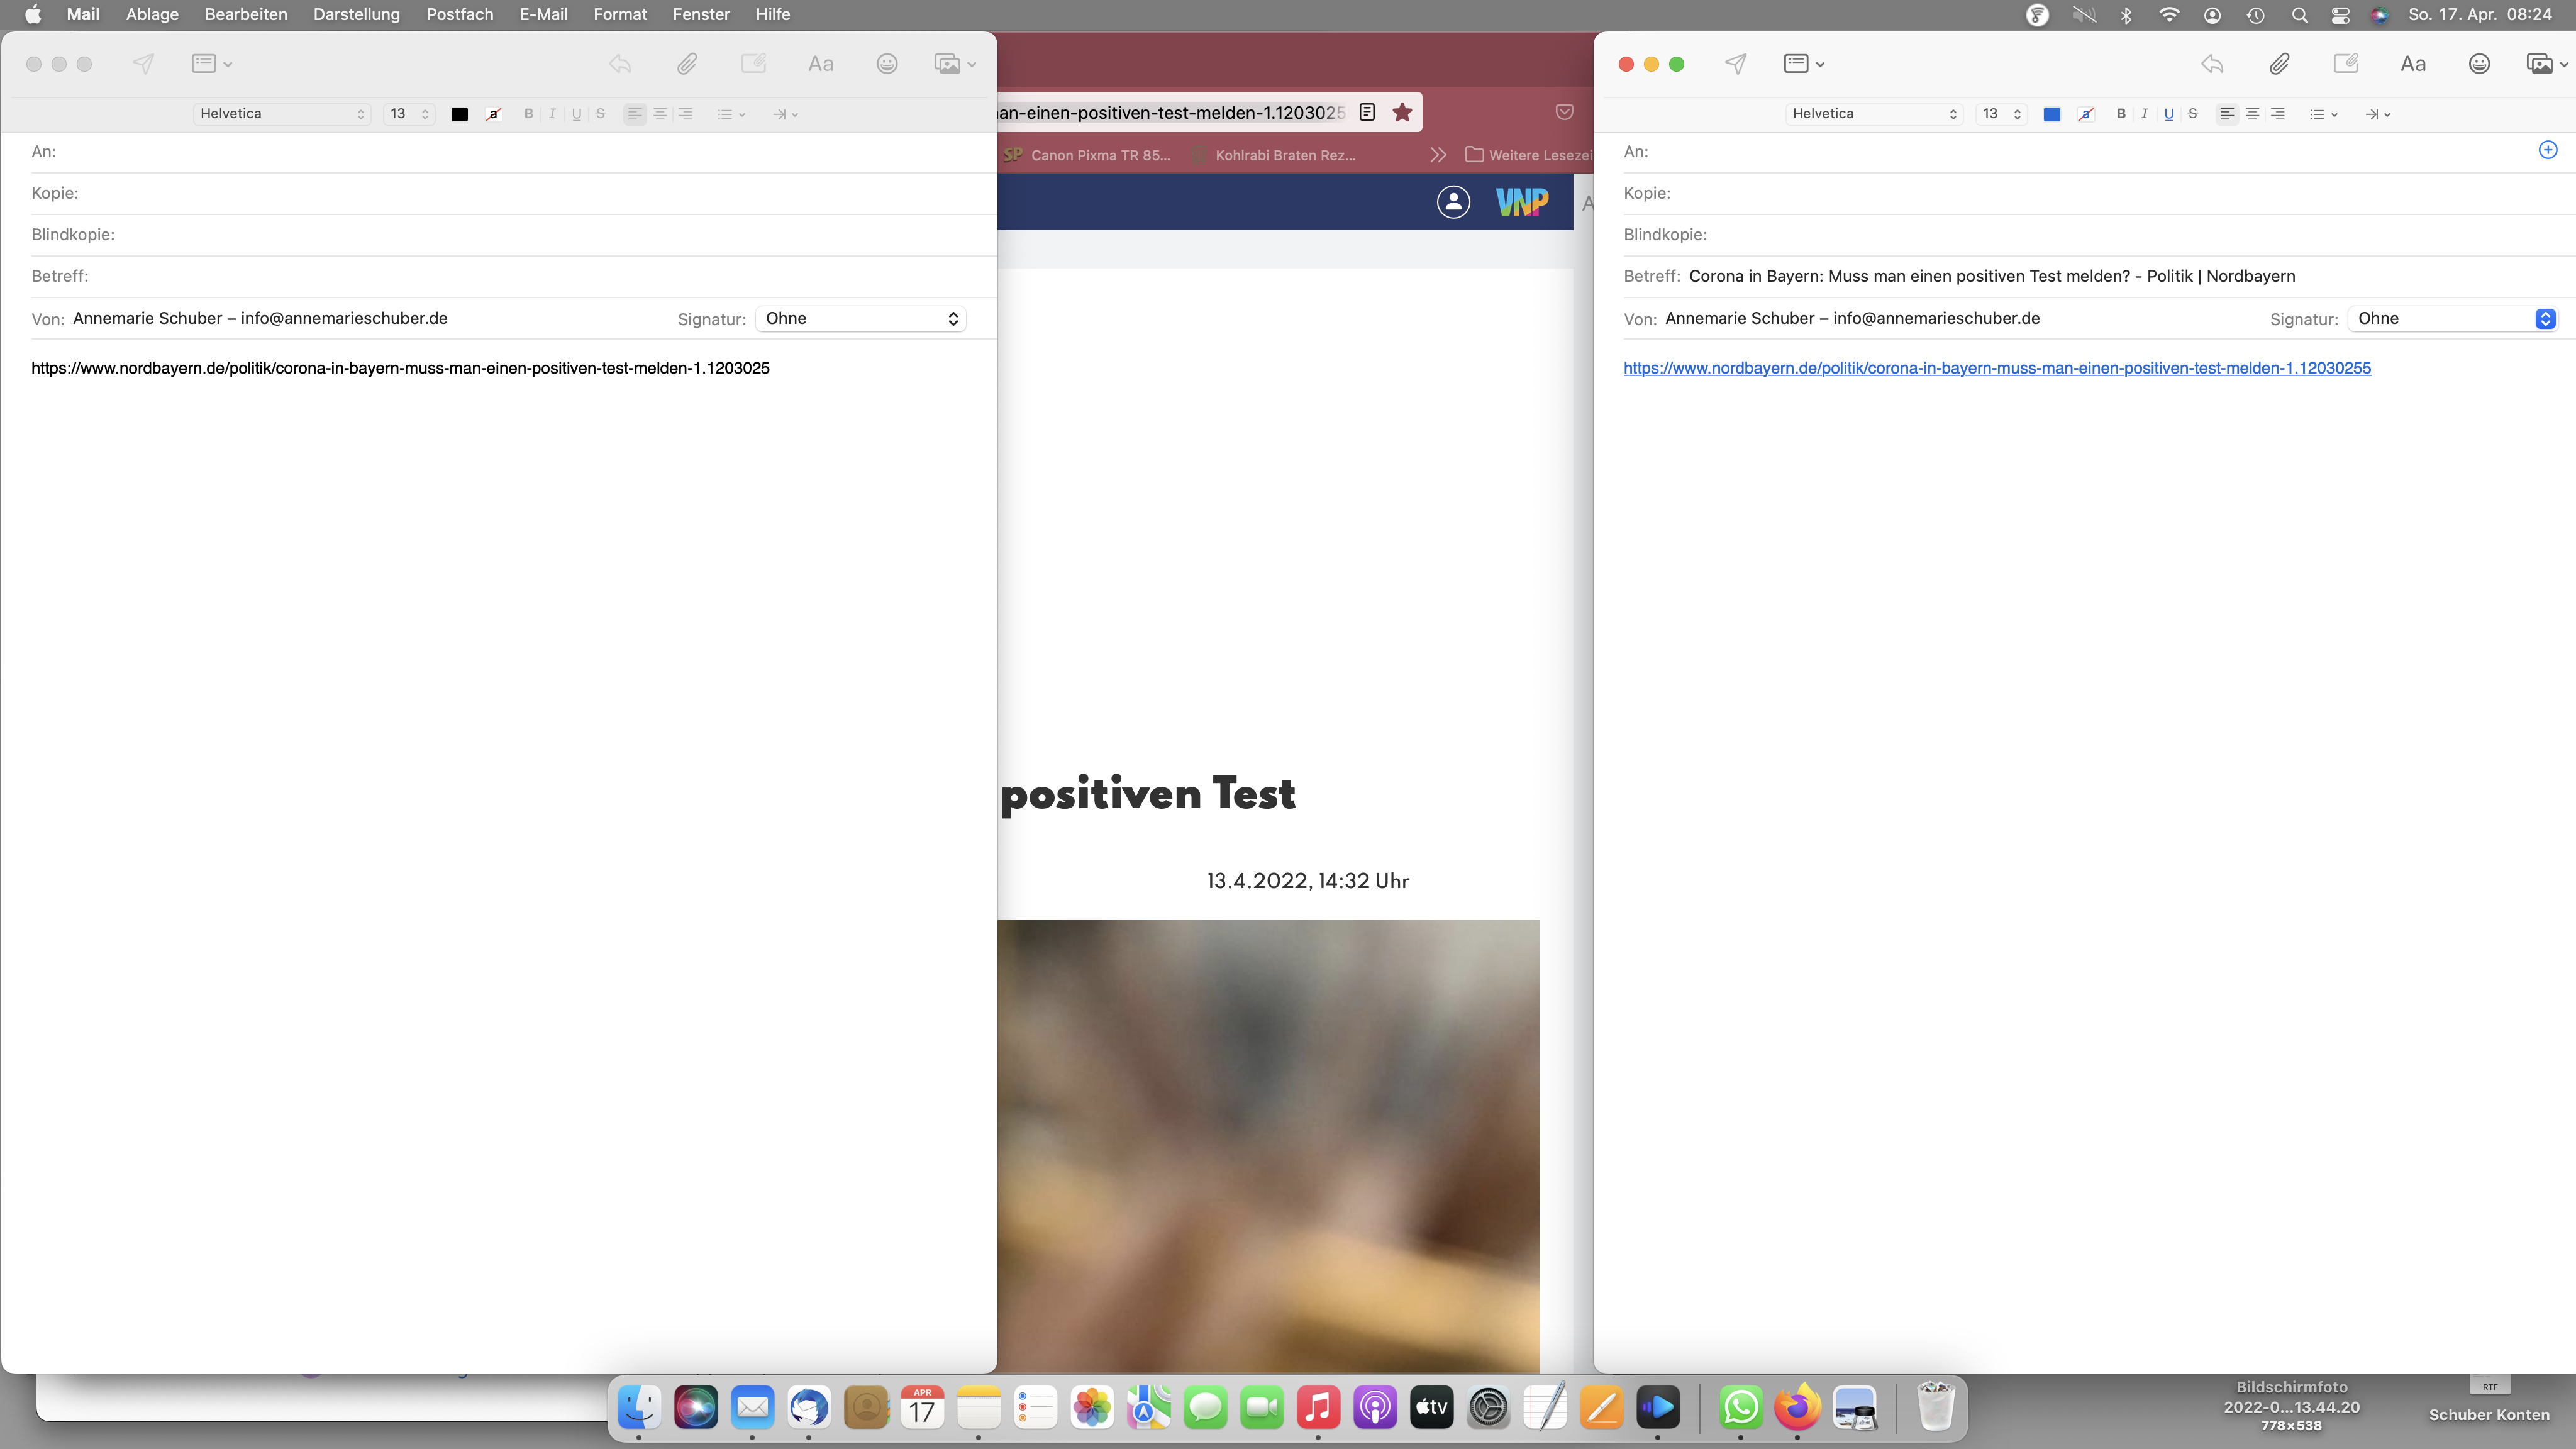2576x1449 pixels.
Task: Open the emoji picker smiley in right window
Action: (2479, 64)
